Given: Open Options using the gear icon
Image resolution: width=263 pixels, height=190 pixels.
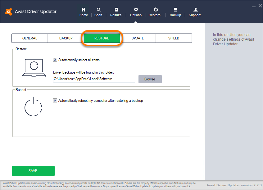Looking at the screenshot, I should [x=136, y=11].
